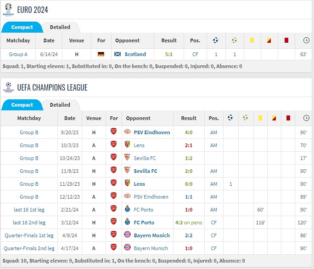The width and height of the screenshot is (314, 269).
Task: Open the 4:0 result against PSV Eindhoven
Action: click(x=189, y=132)
